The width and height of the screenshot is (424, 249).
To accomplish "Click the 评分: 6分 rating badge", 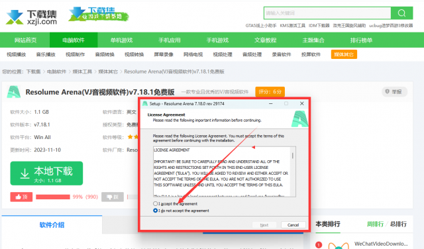I will tap(270, 91).
